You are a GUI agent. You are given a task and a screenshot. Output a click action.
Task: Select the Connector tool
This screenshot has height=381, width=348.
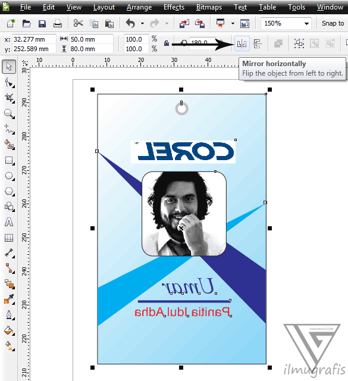coord(10,268)
